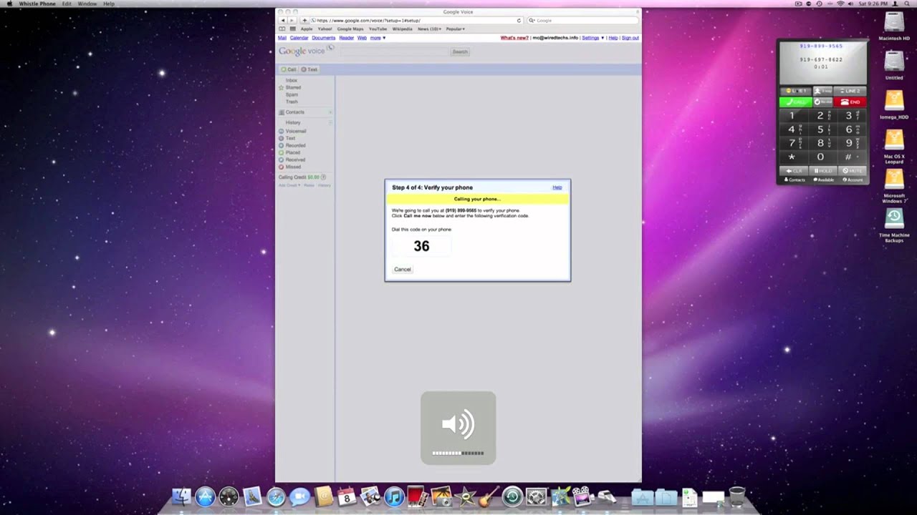The width and height of the screenshot is (917, 515).
Task: Open the more dropdown in Google bar
Action: pyautogui.click(x=377, y=37)
